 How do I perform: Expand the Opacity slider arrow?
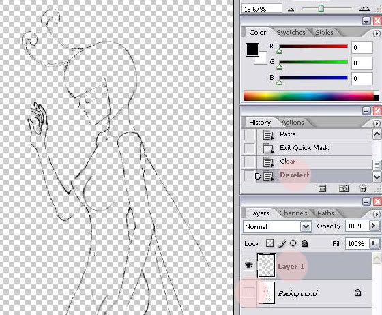(374, 226)
